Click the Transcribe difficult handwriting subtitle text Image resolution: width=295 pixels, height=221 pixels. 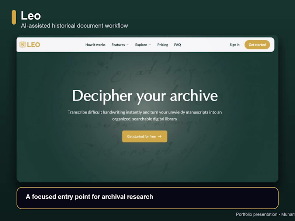(145, 116)
